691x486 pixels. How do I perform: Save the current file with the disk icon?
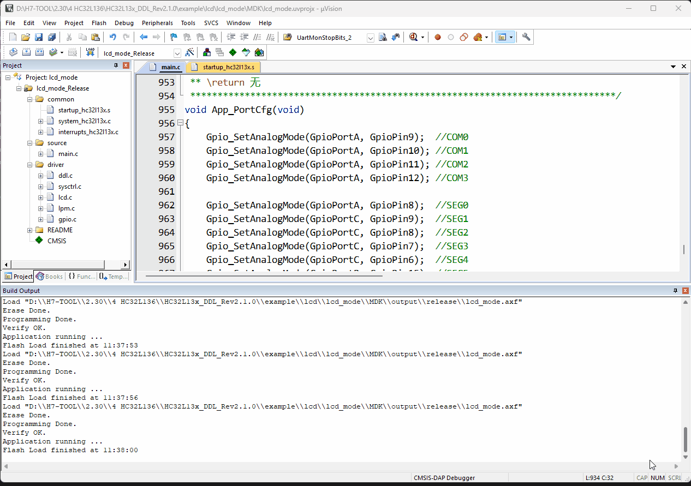pos(39,37)
